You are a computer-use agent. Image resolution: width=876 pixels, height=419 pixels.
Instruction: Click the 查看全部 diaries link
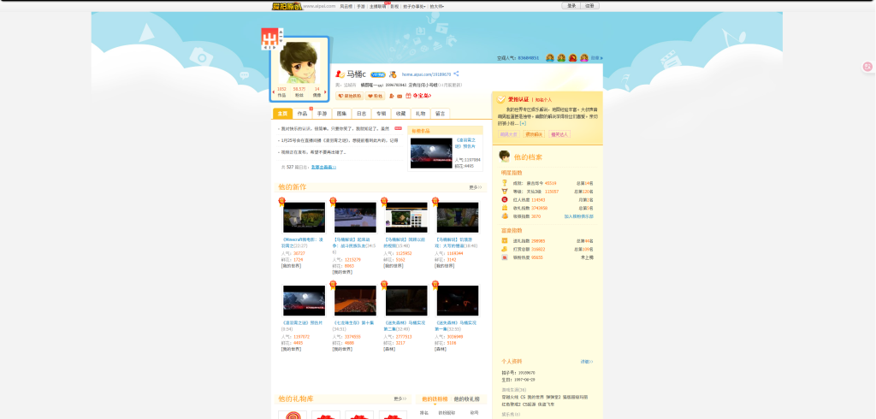323,168
